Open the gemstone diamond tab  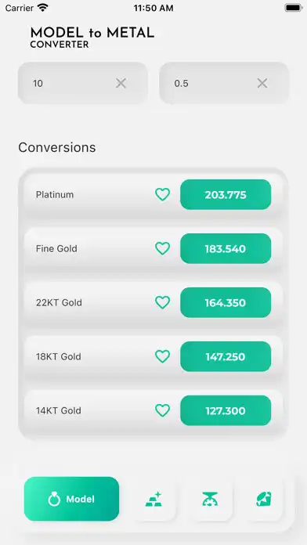click(x=264, y=499)
